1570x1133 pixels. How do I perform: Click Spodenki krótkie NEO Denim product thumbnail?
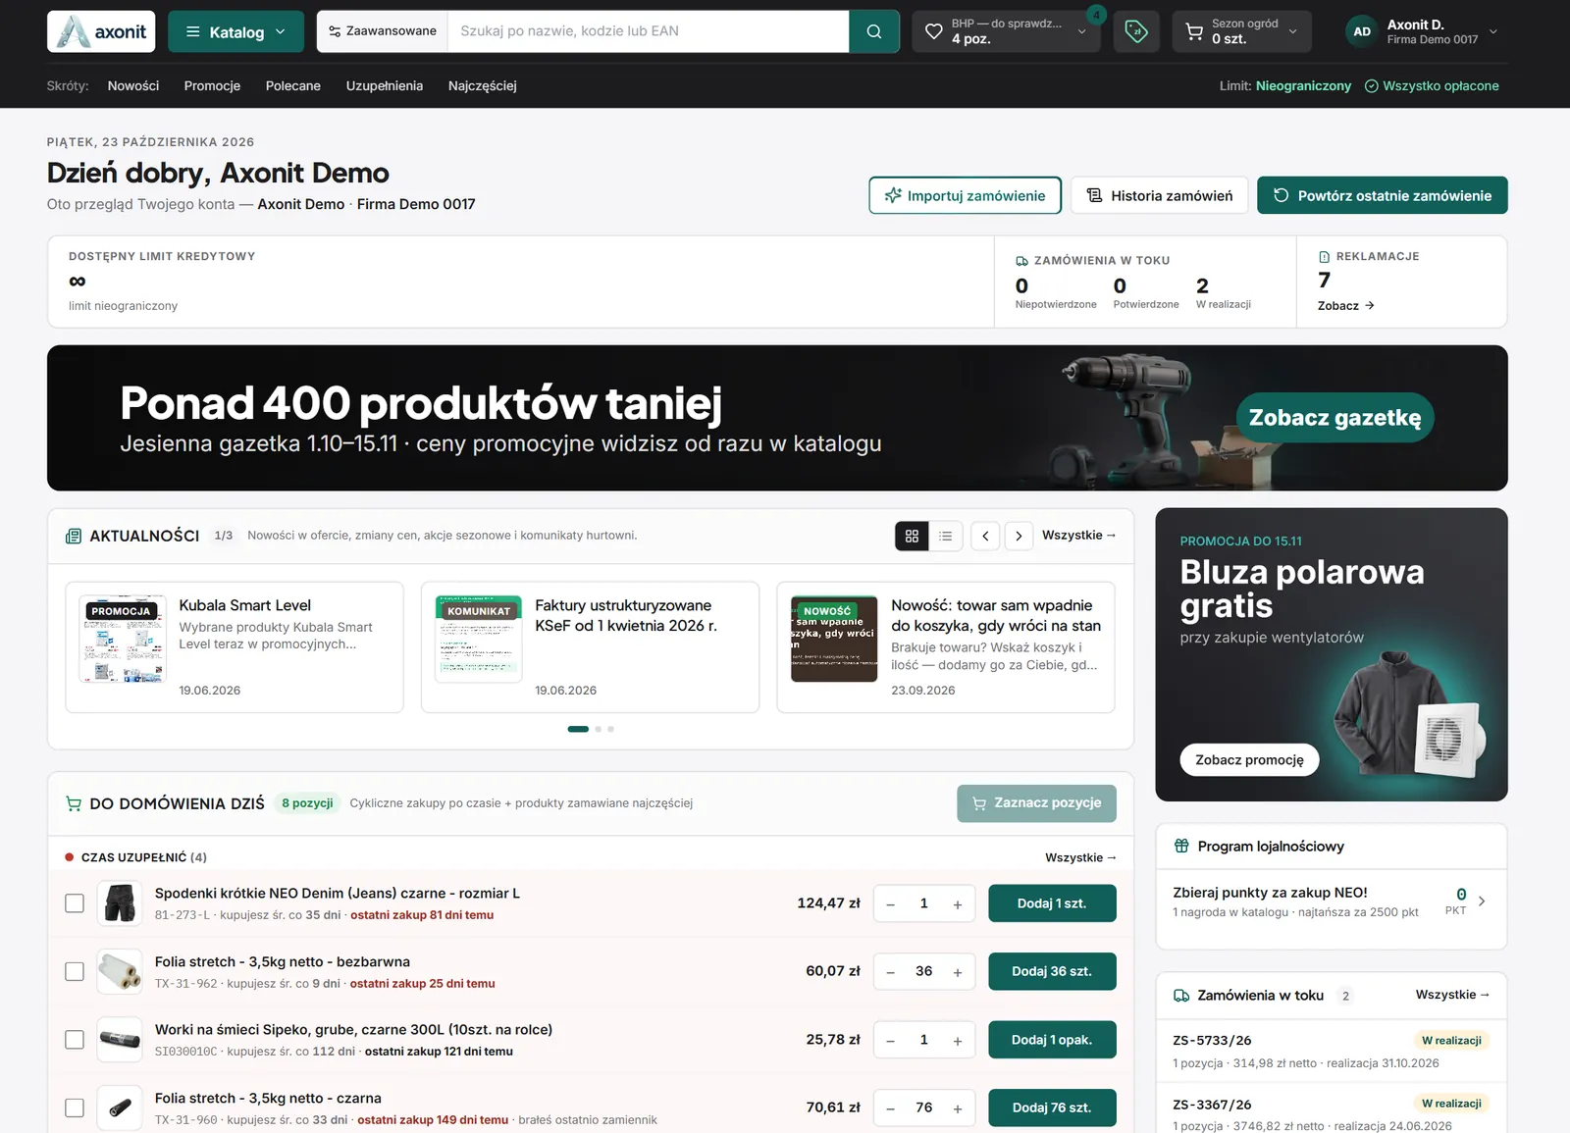120,903
